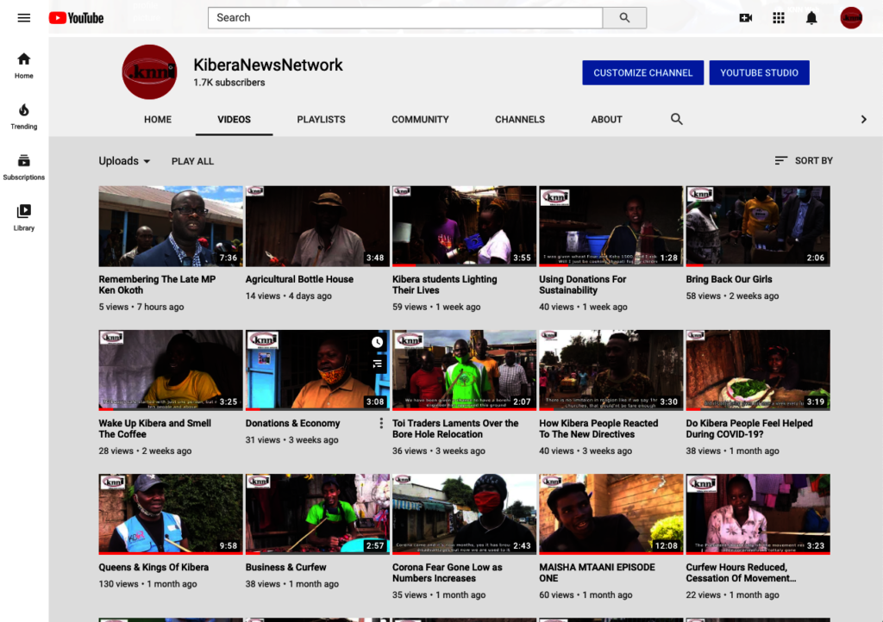Viewport: 883px width, 622px height.
Task: Click Toi Traders Laments title link
Action: click(x=455, y=428)
